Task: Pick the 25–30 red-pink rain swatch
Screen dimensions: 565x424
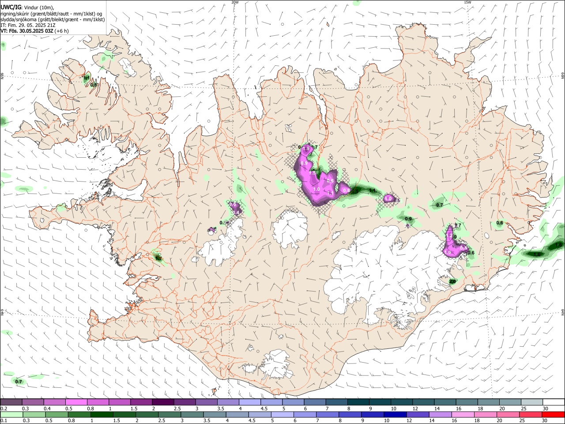Action: click(x=531, y=414)
